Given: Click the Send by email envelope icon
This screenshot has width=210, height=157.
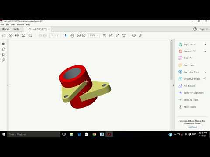Looking at the screenshot, I should 24,35.
